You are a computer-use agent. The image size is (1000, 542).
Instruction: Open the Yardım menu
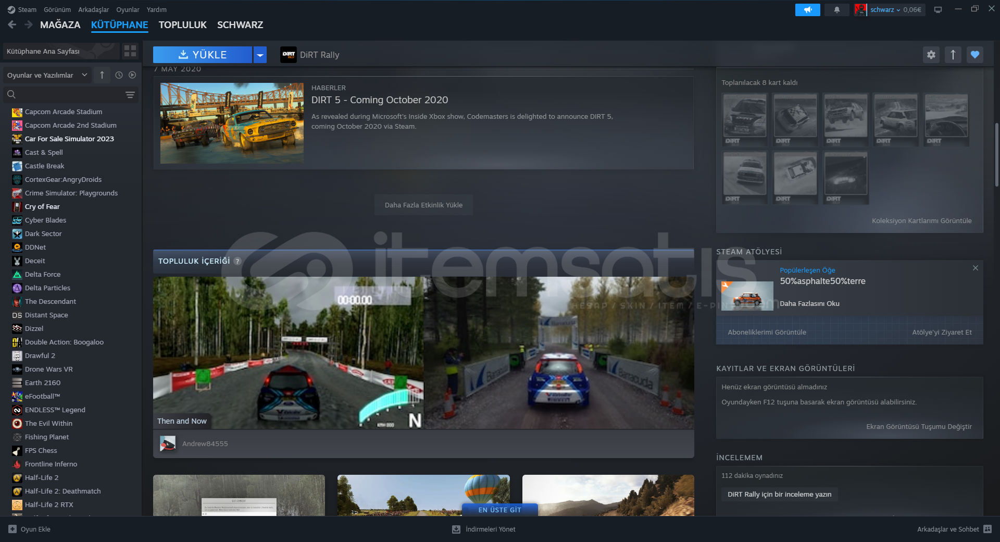tap(157, 10)
